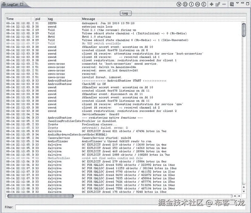
Task: Select the 'AndroidRuntime START' log row
Action: 123,80
